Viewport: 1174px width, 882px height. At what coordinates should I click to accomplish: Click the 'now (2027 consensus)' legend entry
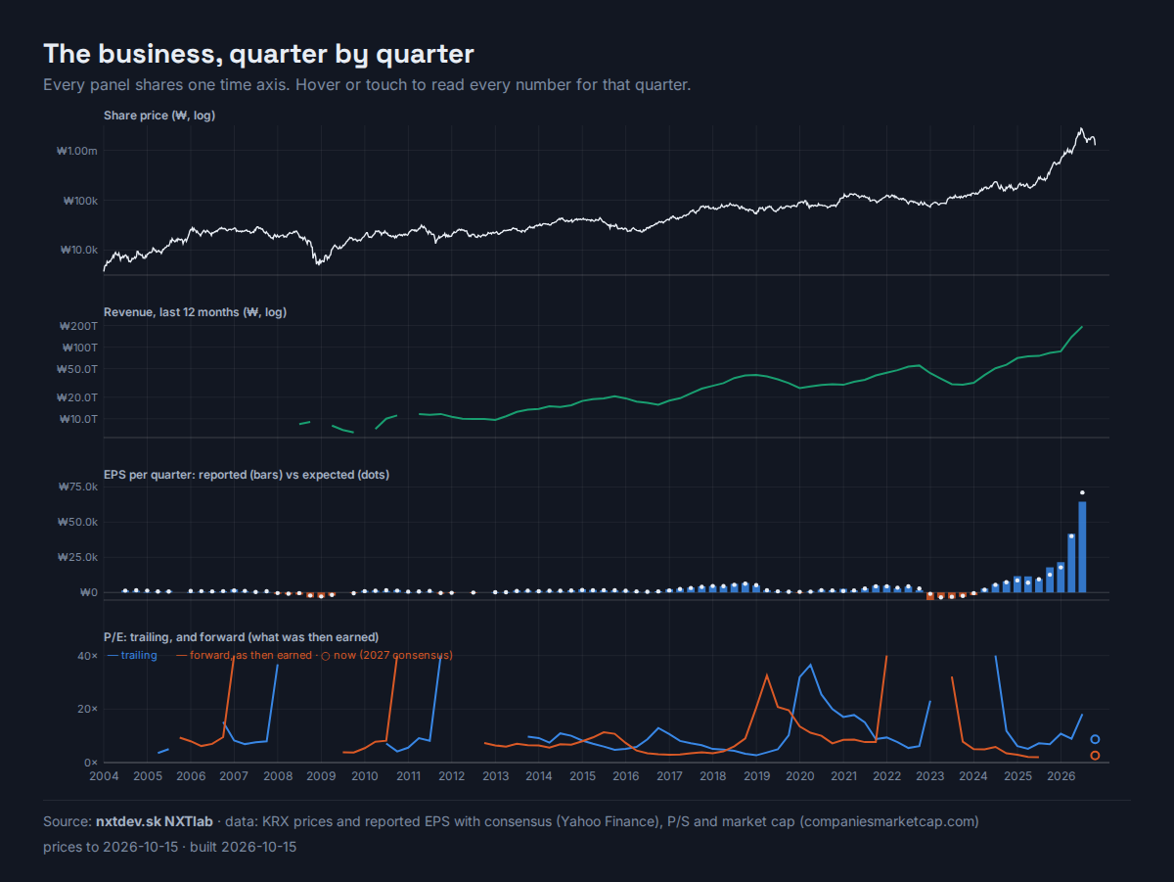pos(386,655)
